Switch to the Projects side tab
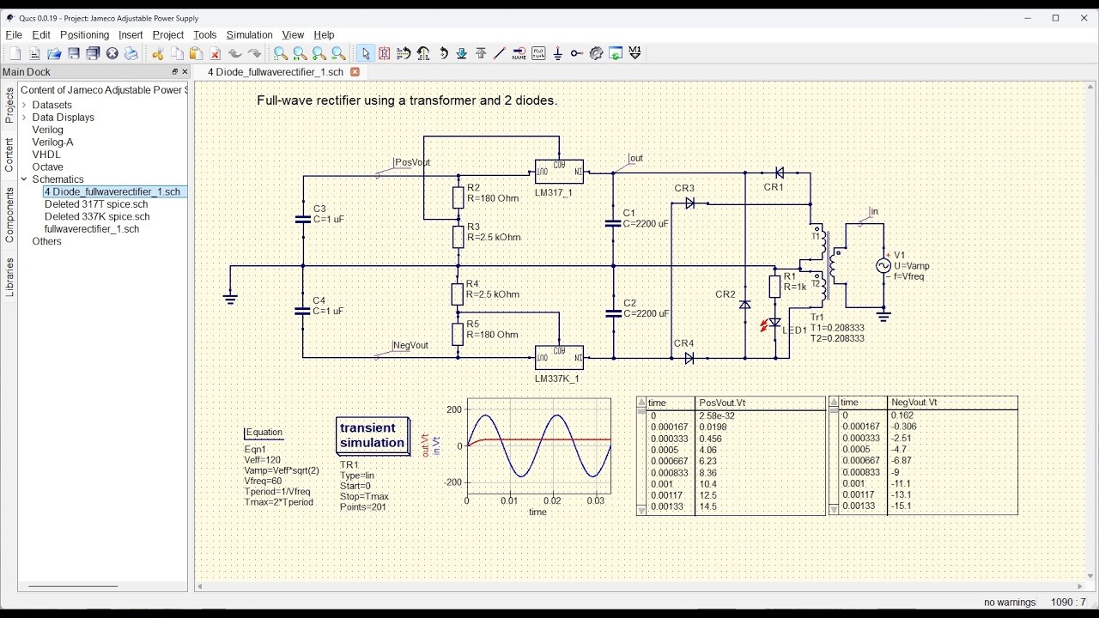Viewport: 1099px width, 618px height. click(x=9, y=105)
